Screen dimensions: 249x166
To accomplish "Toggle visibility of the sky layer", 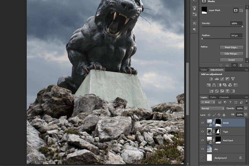I will coord(203,149).
